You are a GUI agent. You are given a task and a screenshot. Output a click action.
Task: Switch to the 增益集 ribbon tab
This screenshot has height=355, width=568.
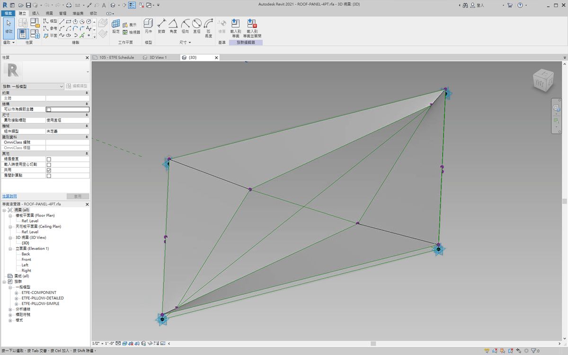pyautogui.click(x=78, y=13)
